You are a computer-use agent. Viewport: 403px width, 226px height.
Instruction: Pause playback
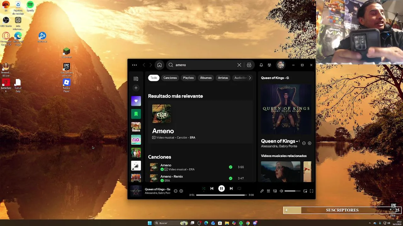[221, 189]
